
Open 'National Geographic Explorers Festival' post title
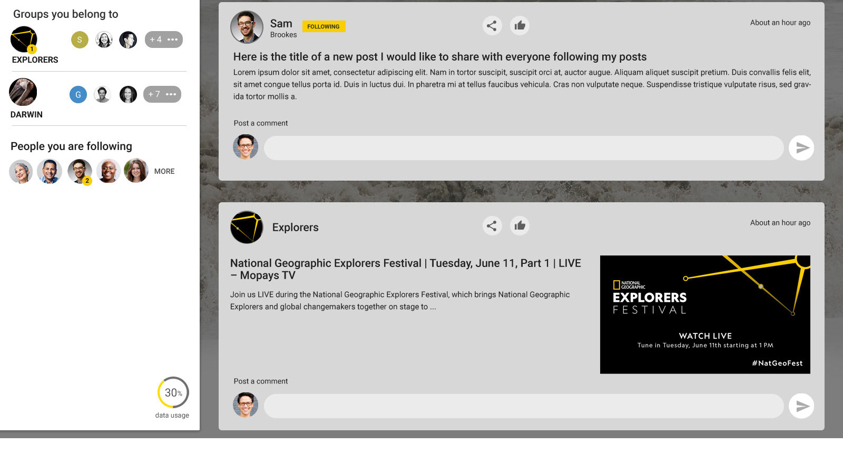[x=406, y=269]
